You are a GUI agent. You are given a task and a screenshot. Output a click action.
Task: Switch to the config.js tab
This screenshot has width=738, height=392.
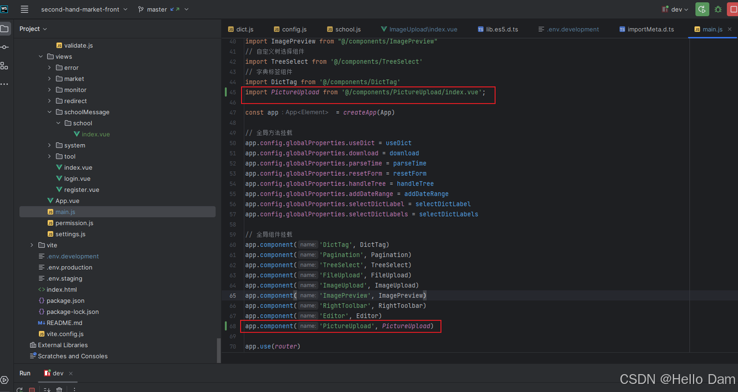[x=290, y=29]
